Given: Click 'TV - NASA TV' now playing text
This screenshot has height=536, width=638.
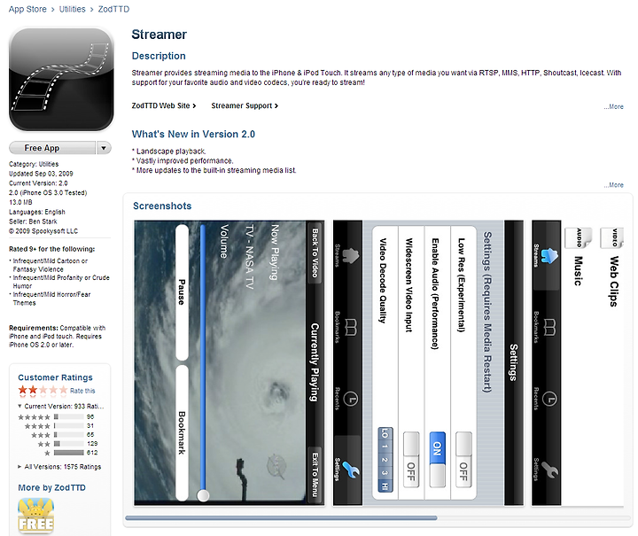Looking at the screenshot, I should pyautogui.click(x=249, y=257).
